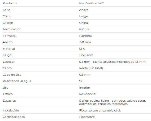Image resolution: width=151 pixels, height=121 pixels.
Task: Select the 'Baños, cocina, living' espacios text
Action: tap(94, 101)
